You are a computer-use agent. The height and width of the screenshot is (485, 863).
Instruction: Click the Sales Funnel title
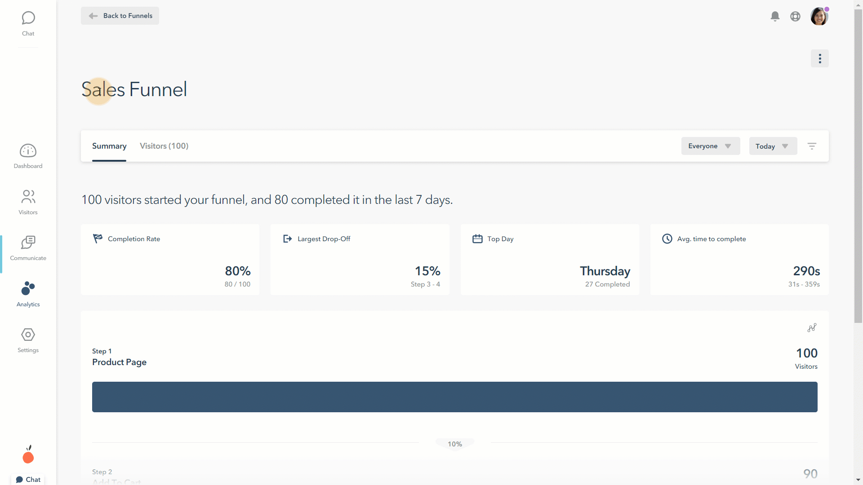pyautogui.click(x=134, y=89)
